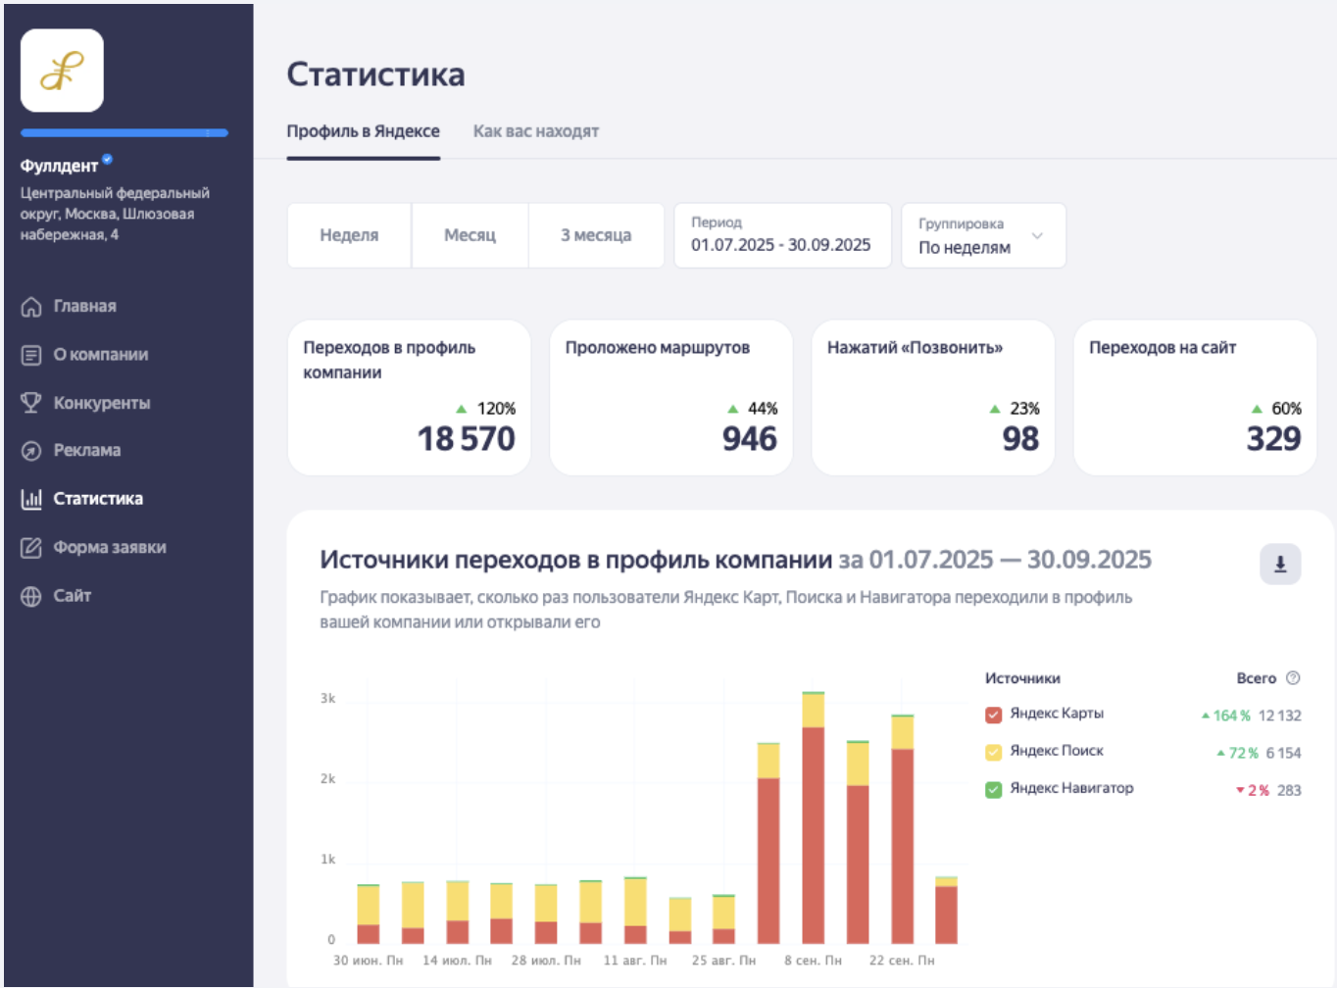Click the 120% growth indicator
This screenshot has height=988, width=1337.
pyautogui.click(x=486, y=409)
